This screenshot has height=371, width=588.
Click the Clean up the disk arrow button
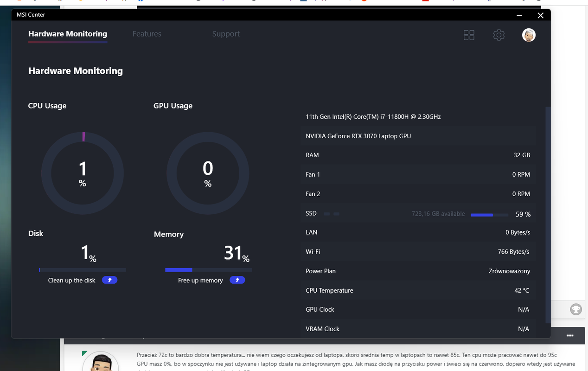point(109,280)
